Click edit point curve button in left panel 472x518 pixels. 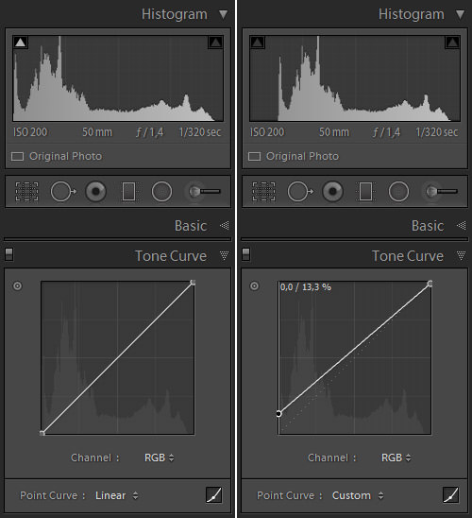(x=213, y=495)
